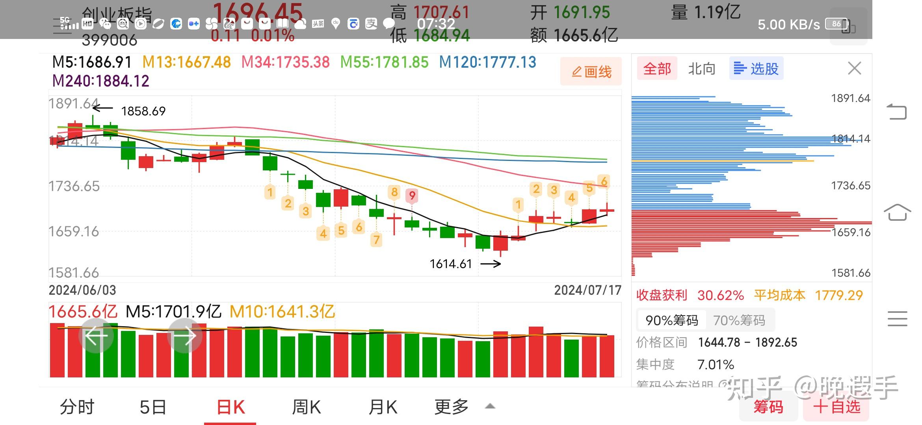Click the 1614.61 low price marker
Viewport: 922px width, 425px height.
pyautogui.click(x=451, y=264)
